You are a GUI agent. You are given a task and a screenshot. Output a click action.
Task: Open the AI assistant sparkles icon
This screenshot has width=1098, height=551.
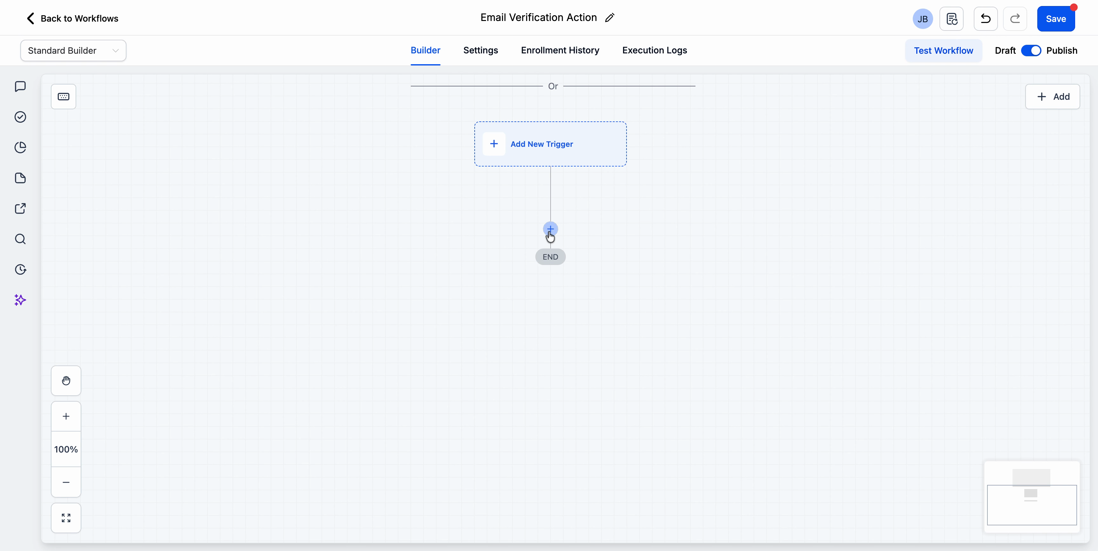click(x=20, y=300)
